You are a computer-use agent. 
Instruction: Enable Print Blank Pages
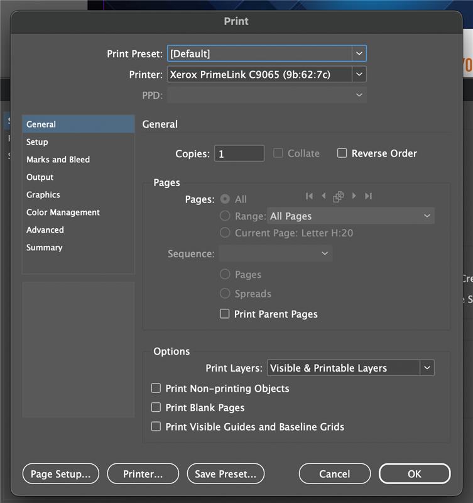click(156, 407)
